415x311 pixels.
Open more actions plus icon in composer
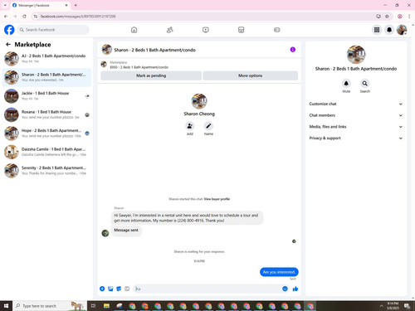(102, 289)
